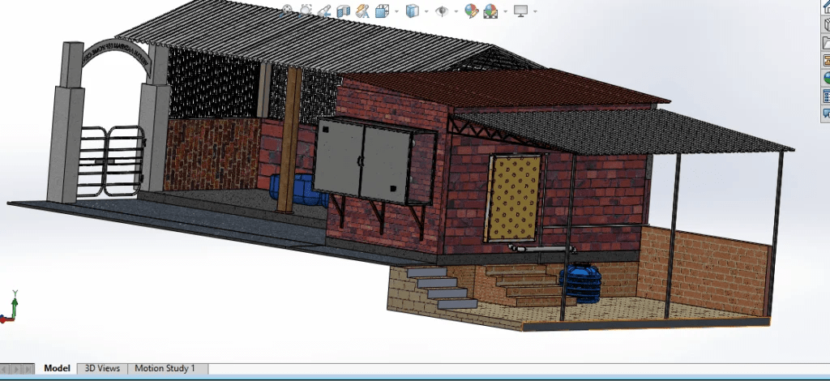Activate the Section View tool
Screen dimensions: 830x381
tap(343, 11)
